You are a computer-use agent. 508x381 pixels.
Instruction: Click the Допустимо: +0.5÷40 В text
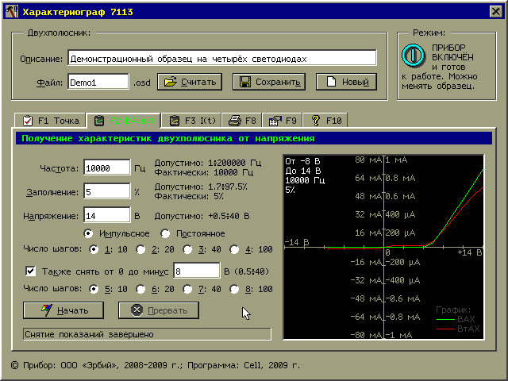(202, 216)
